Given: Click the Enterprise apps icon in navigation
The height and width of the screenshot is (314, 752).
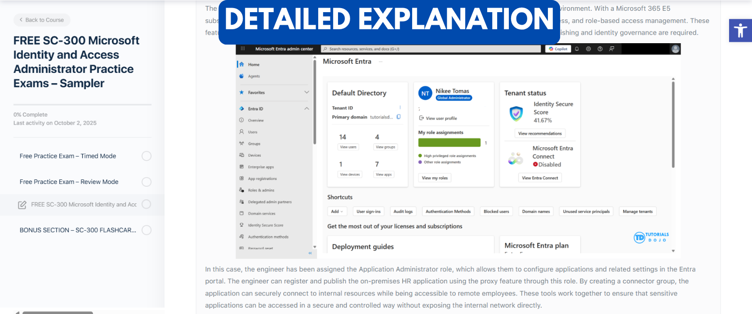Looking at the screenshot, I should pyautogui.click(x=242, y=167).
